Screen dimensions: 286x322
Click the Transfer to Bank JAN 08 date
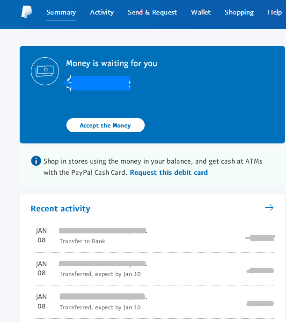pyautogui.click(x=42, y=236)
